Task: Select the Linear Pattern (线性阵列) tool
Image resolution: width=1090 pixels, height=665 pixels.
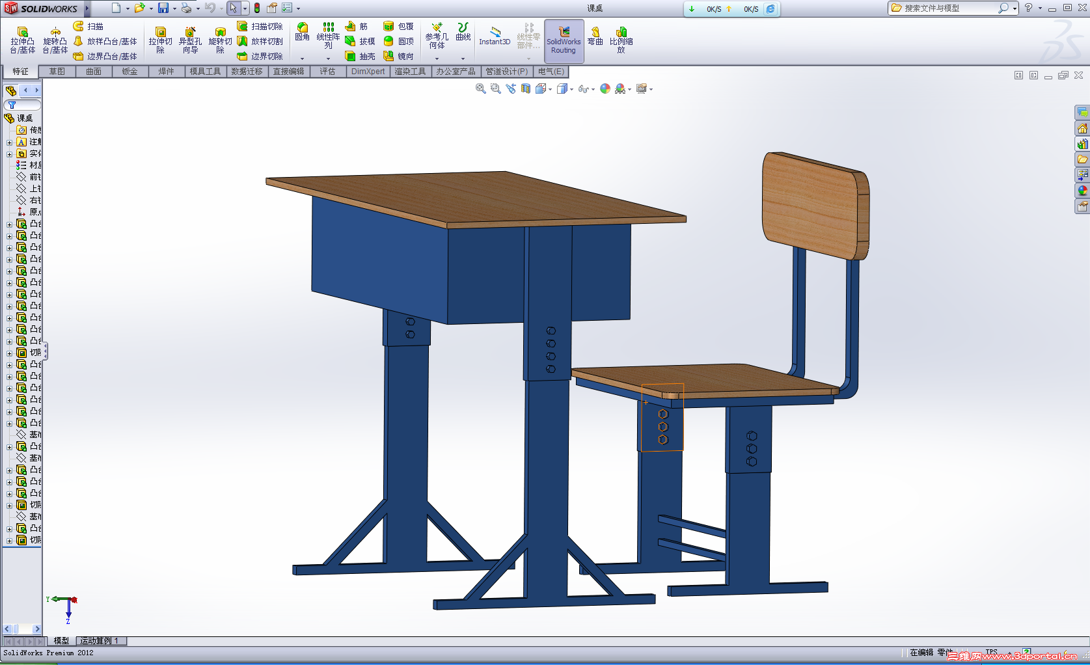Action: point(328,36)
